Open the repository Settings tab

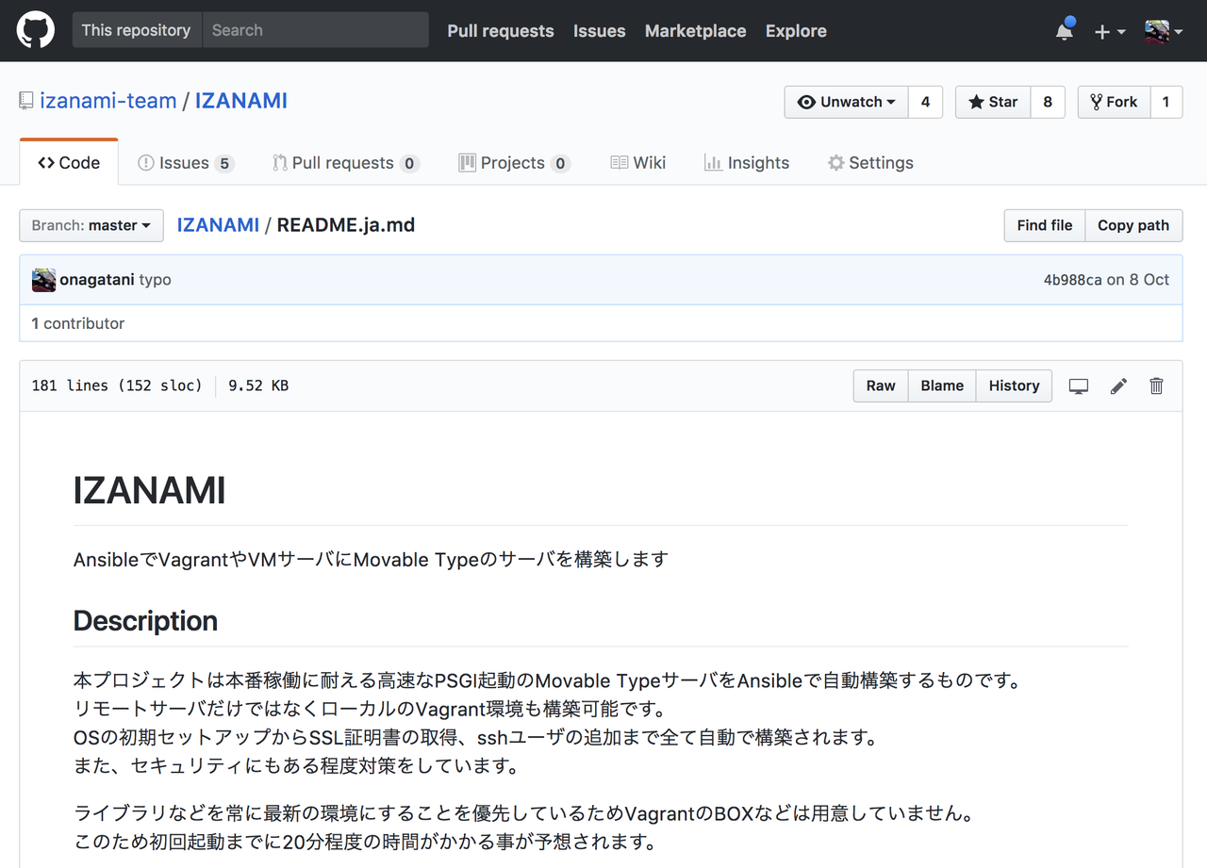click(x=870, y=163)
